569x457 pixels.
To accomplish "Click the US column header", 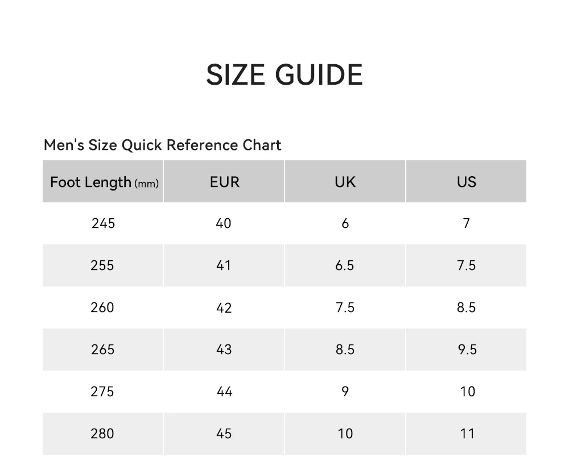I will (x=466, y=182).
